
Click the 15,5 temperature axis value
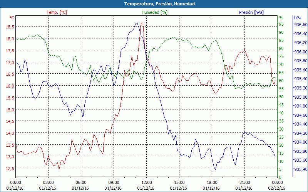coord(10,98)
